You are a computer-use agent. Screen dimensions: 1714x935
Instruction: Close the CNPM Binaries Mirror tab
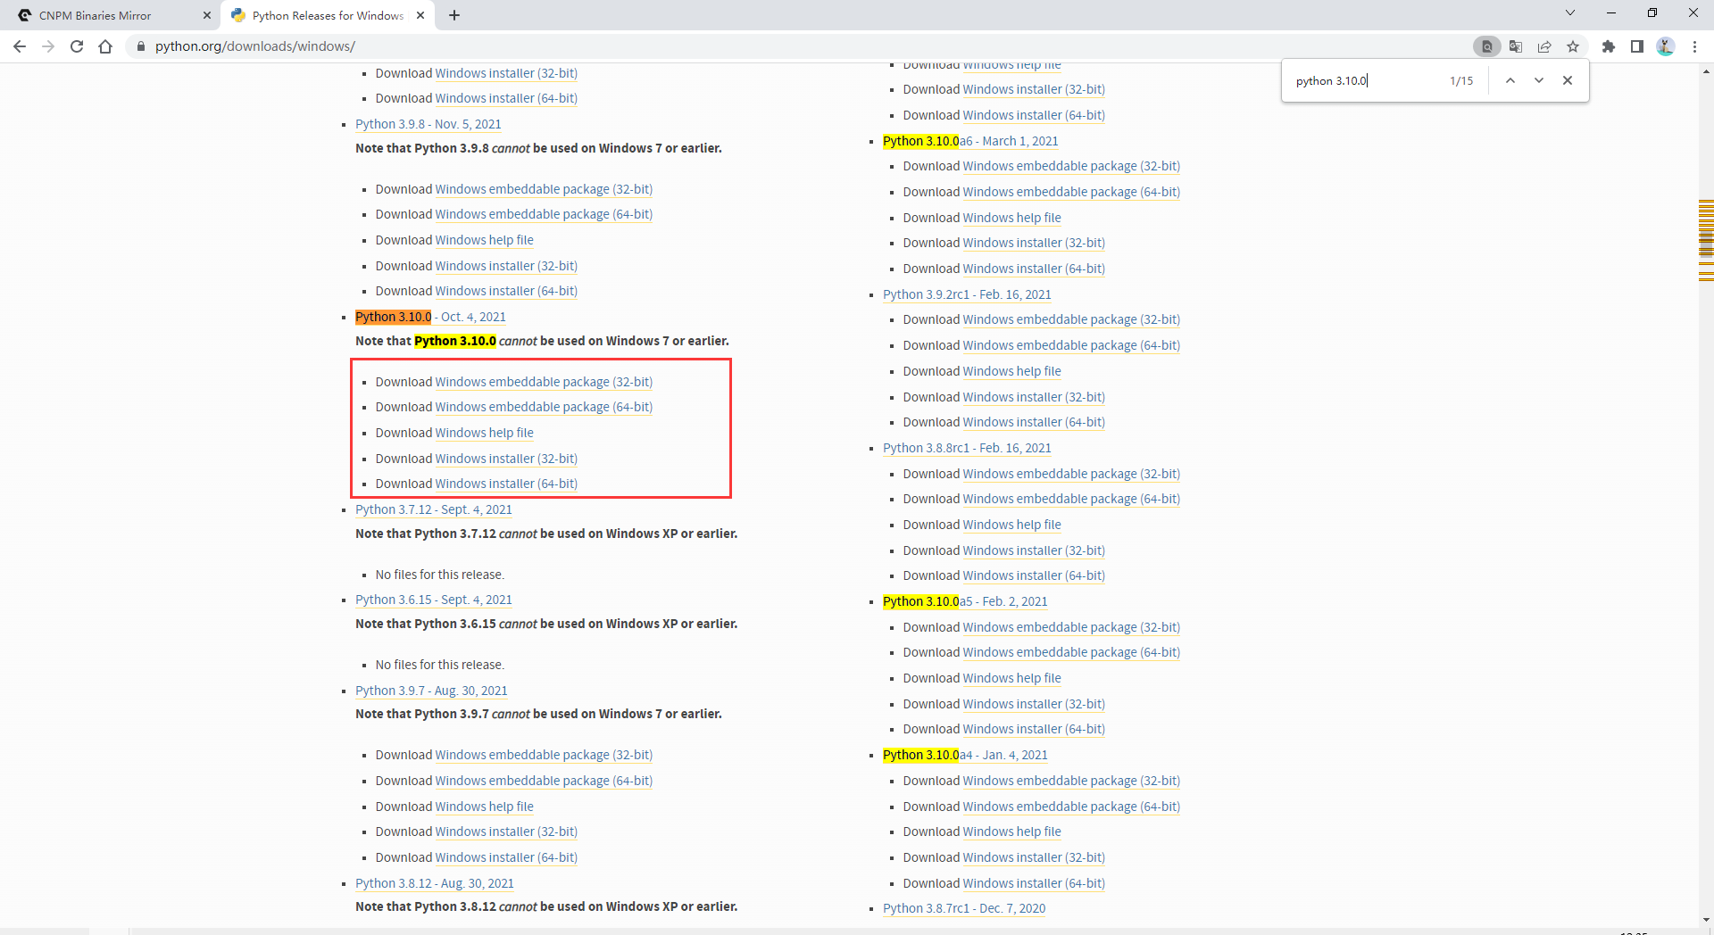[x=207, y=15]
